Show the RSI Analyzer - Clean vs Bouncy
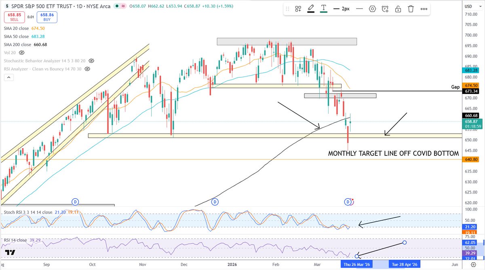 (x=87, y=69)
